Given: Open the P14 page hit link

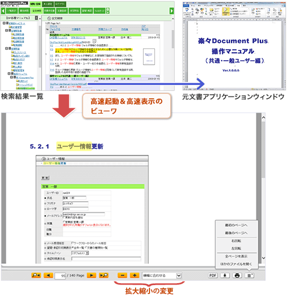Looking at the screenshot, I should (x=52, y=64).
